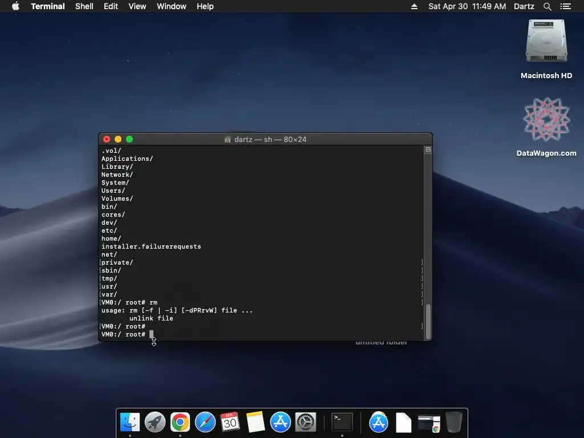Click the '.vol/' line in Terminal

(111, 151)
